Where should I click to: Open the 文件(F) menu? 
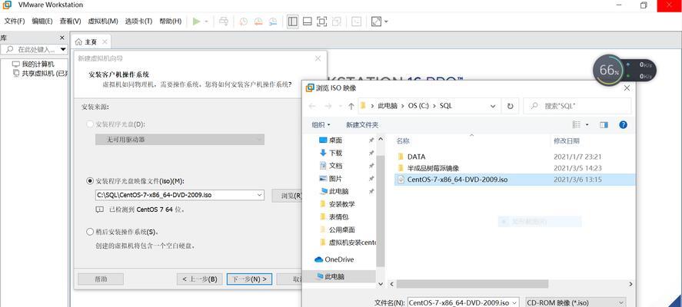click(x=15, y=21)
